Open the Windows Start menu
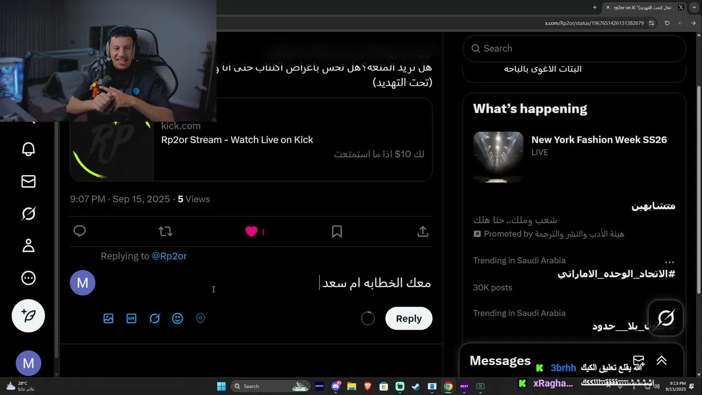The width and height of the screenshot is (702, 395). pyautogui.click(x=221, y=386)
